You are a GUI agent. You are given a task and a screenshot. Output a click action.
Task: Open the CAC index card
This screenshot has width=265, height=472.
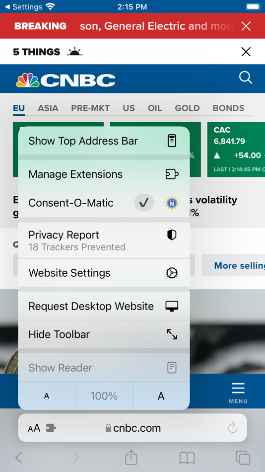click(236, 150)
